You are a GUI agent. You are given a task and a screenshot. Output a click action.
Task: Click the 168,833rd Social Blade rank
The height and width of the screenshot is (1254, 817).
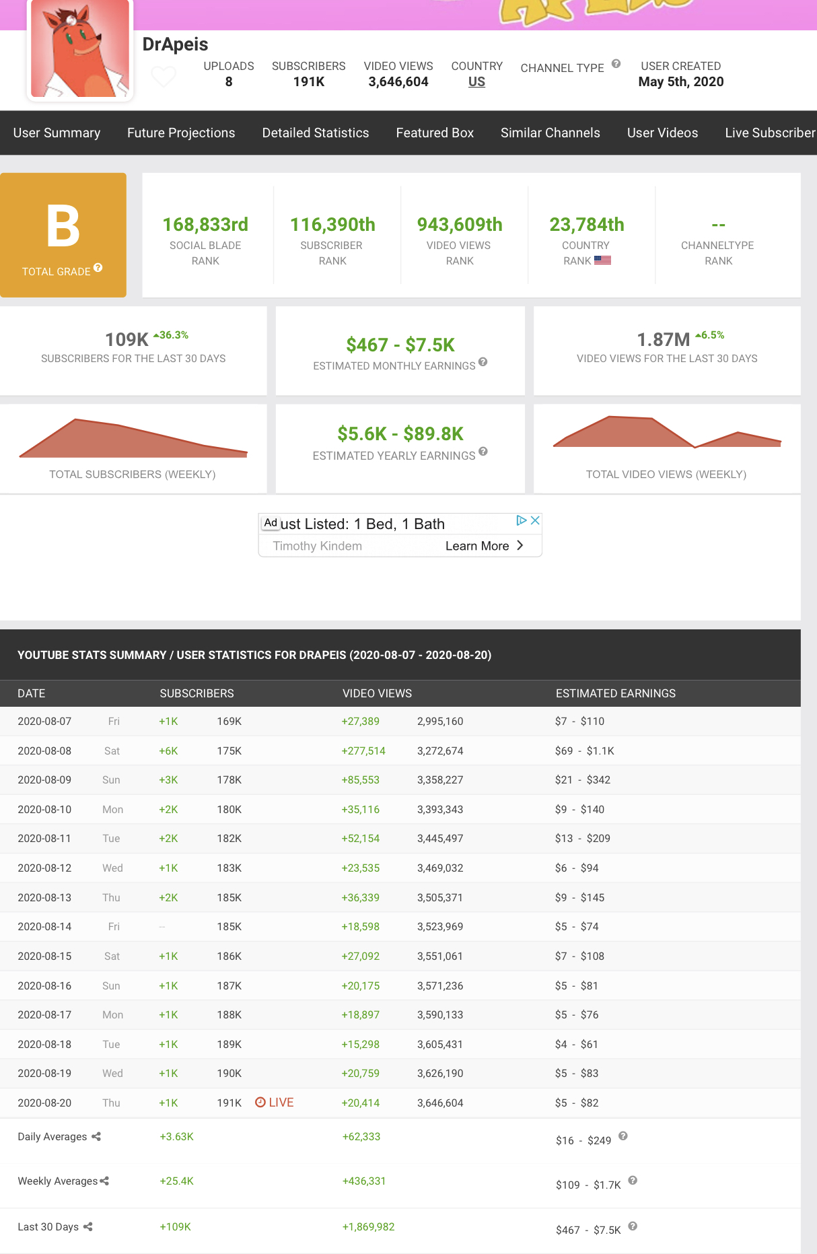pyautogui.click(x=205, y=224)
